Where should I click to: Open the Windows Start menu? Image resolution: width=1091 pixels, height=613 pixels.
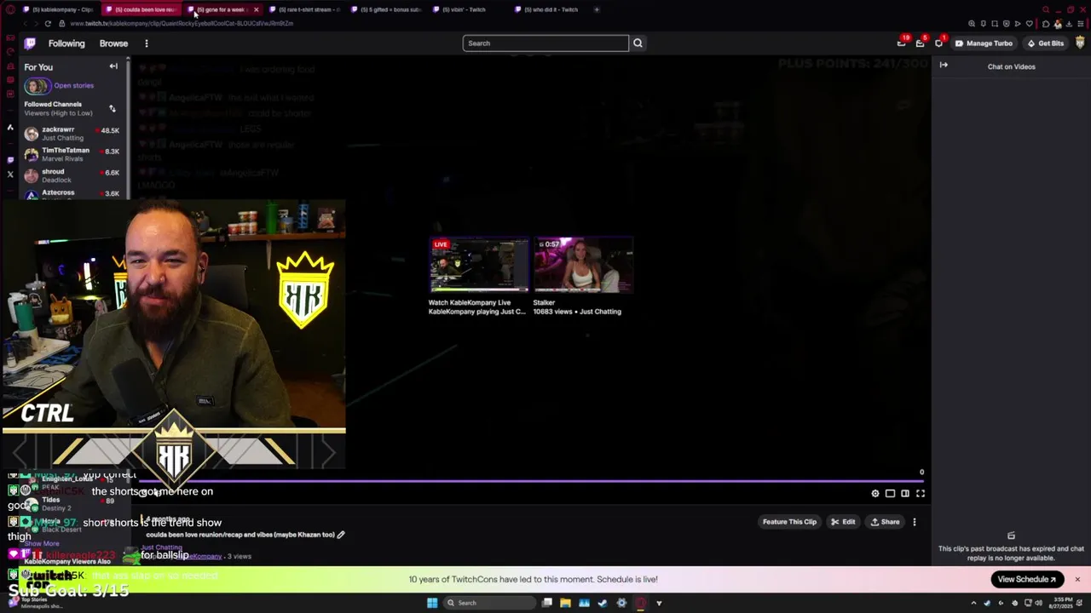point(432,603)
